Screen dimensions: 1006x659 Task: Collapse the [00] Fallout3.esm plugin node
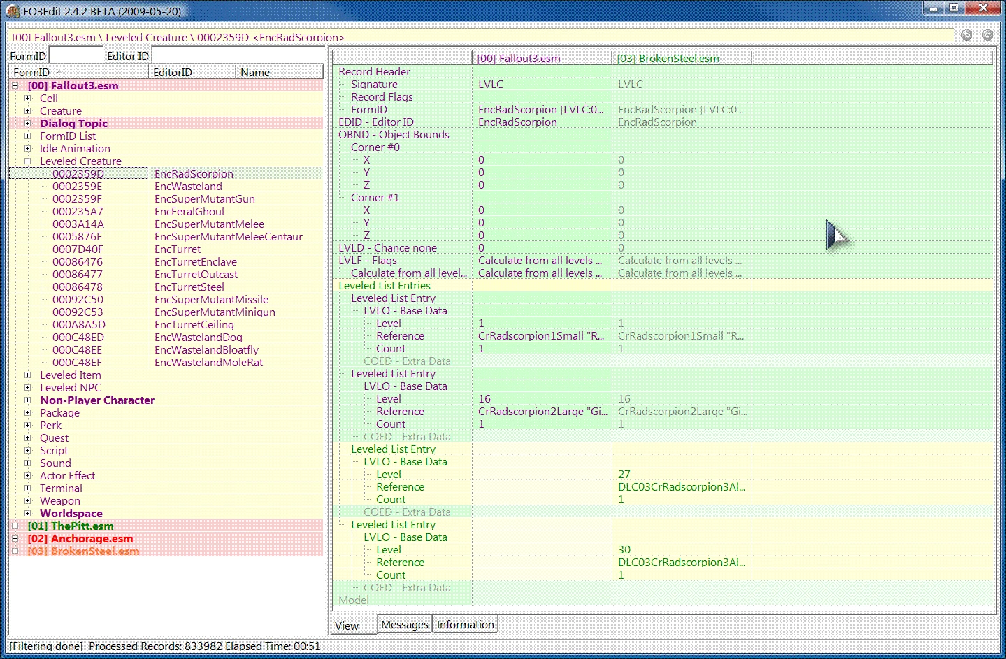[x=15, y=86]
